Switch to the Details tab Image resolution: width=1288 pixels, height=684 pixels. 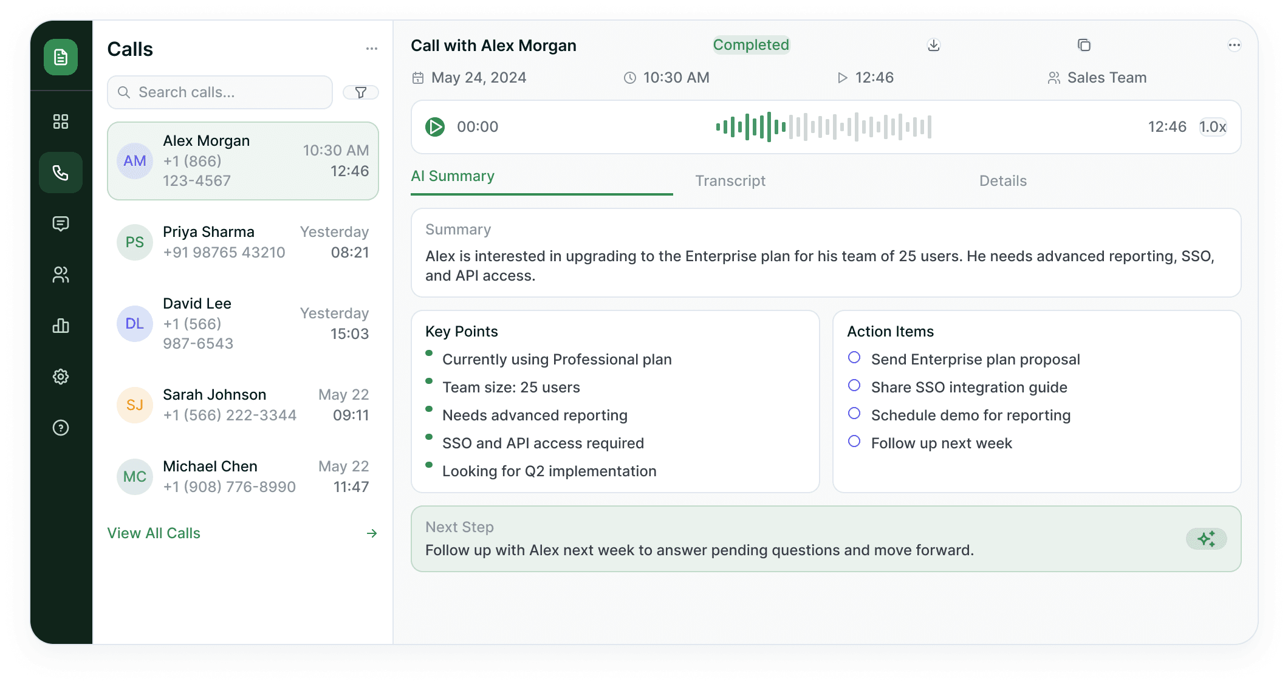tap(1003, 181)
